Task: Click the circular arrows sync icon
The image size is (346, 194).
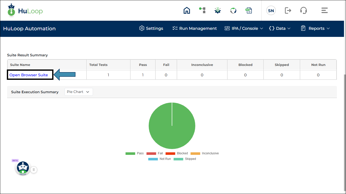Action: point(233,11)
